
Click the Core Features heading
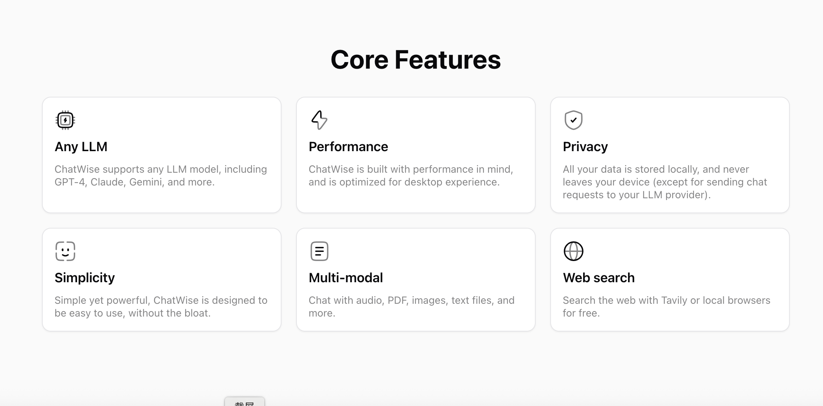(416, 60)
